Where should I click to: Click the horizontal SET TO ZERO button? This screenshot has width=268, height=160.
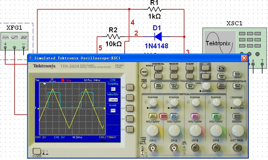pyautogui.click(x=237, y=86)
